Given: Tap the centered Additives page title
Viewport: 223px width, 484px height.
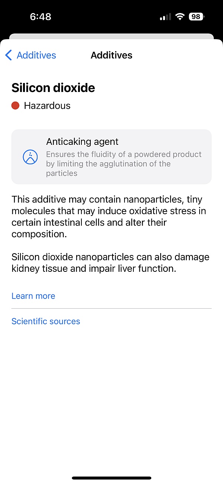Looking at the screenshot, I should click(x=111, y=55).
